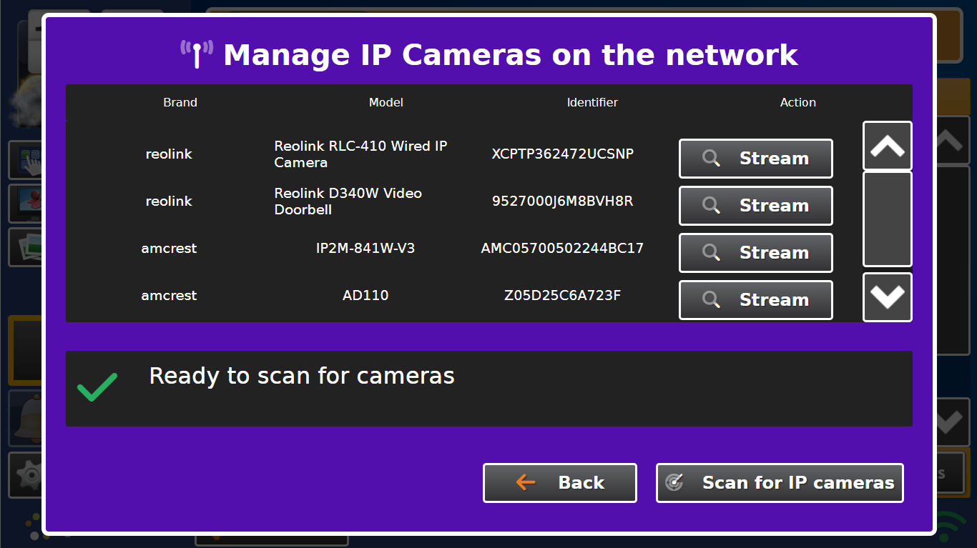Click the orange arrow icon on Back
This screenshot has height=548, width=977.
(526, 483)
